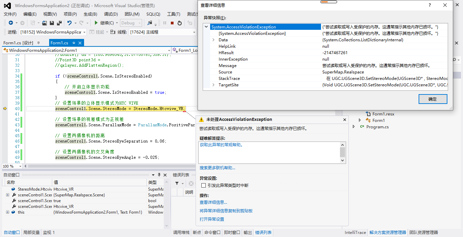Click the Program.cs C# file icon
The height and width of the screenshot is (237, 463).
[x=362, y=127]
